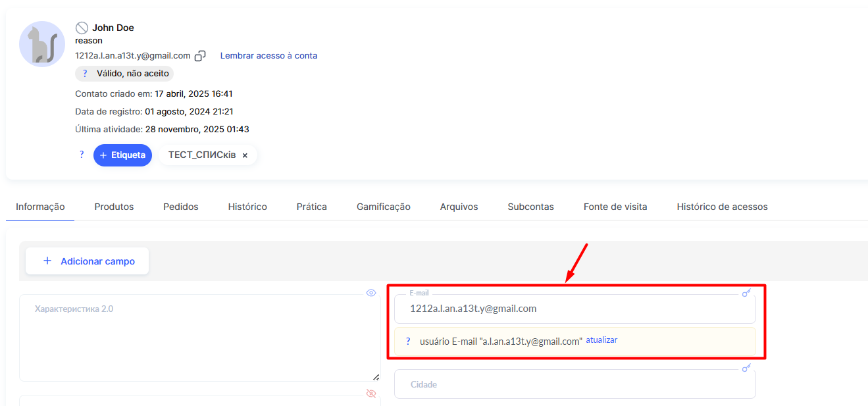Focus the Cidade input field
868x406 pixels.
[x=574, y=384]
